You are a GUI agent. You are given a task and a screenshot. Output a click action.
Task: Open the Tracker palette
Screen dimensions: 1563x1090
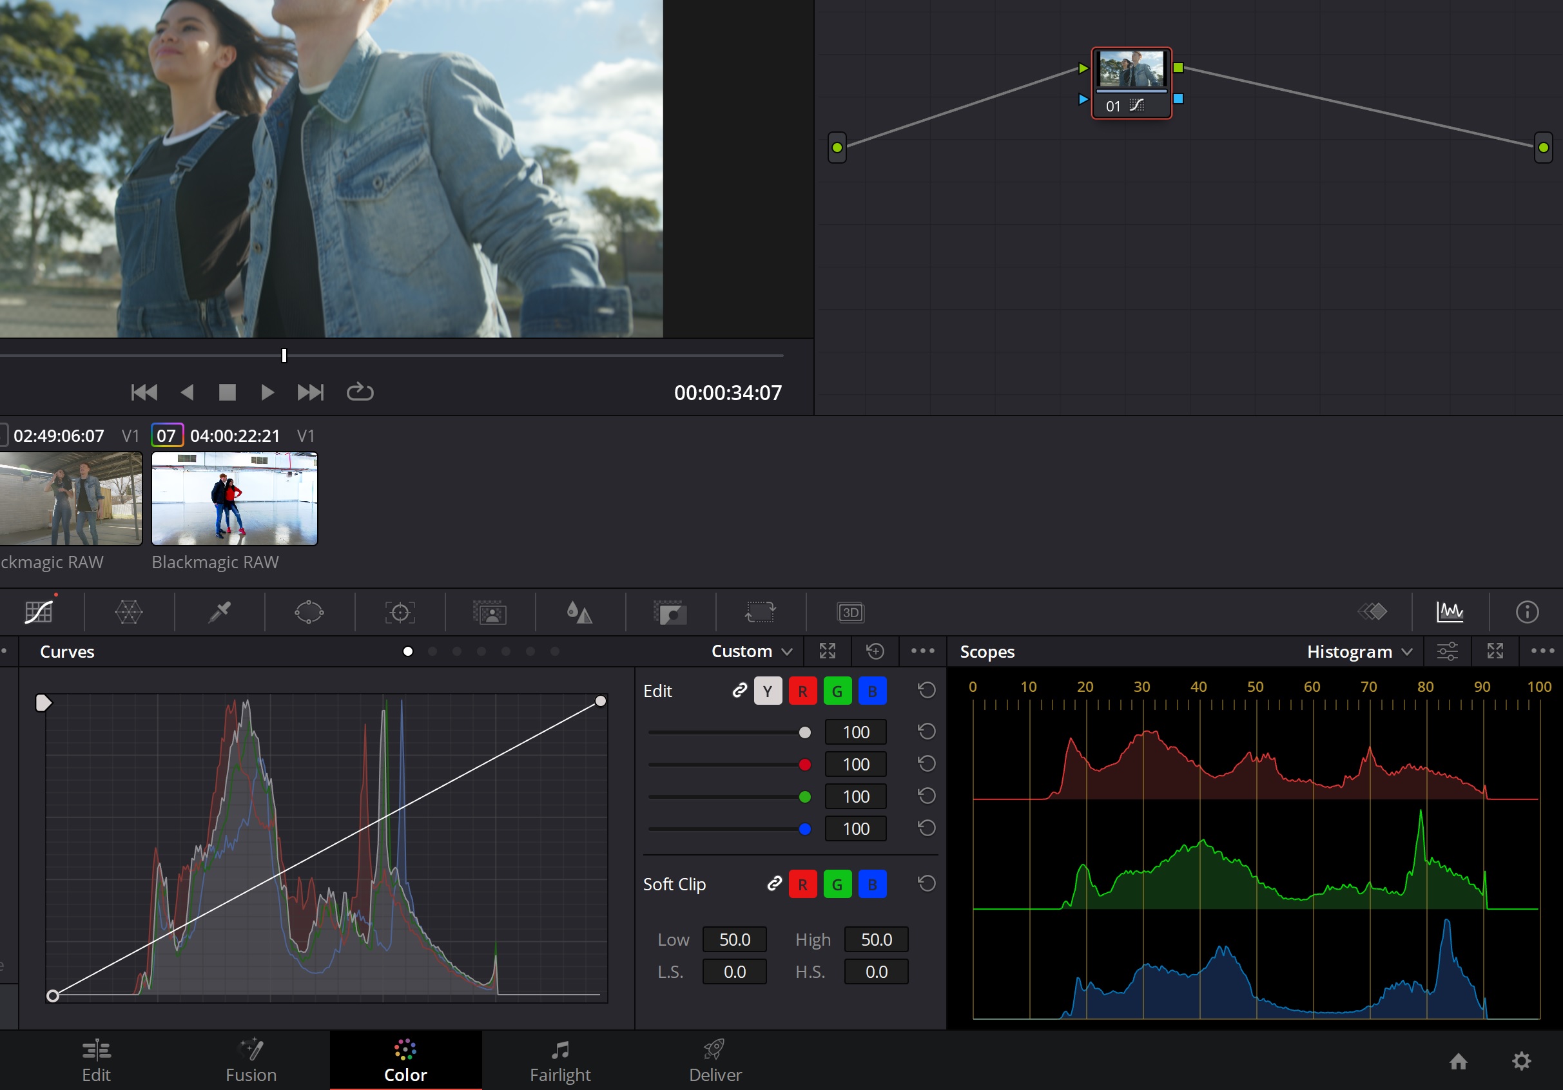pyautogui.click(x=400, y=612)
